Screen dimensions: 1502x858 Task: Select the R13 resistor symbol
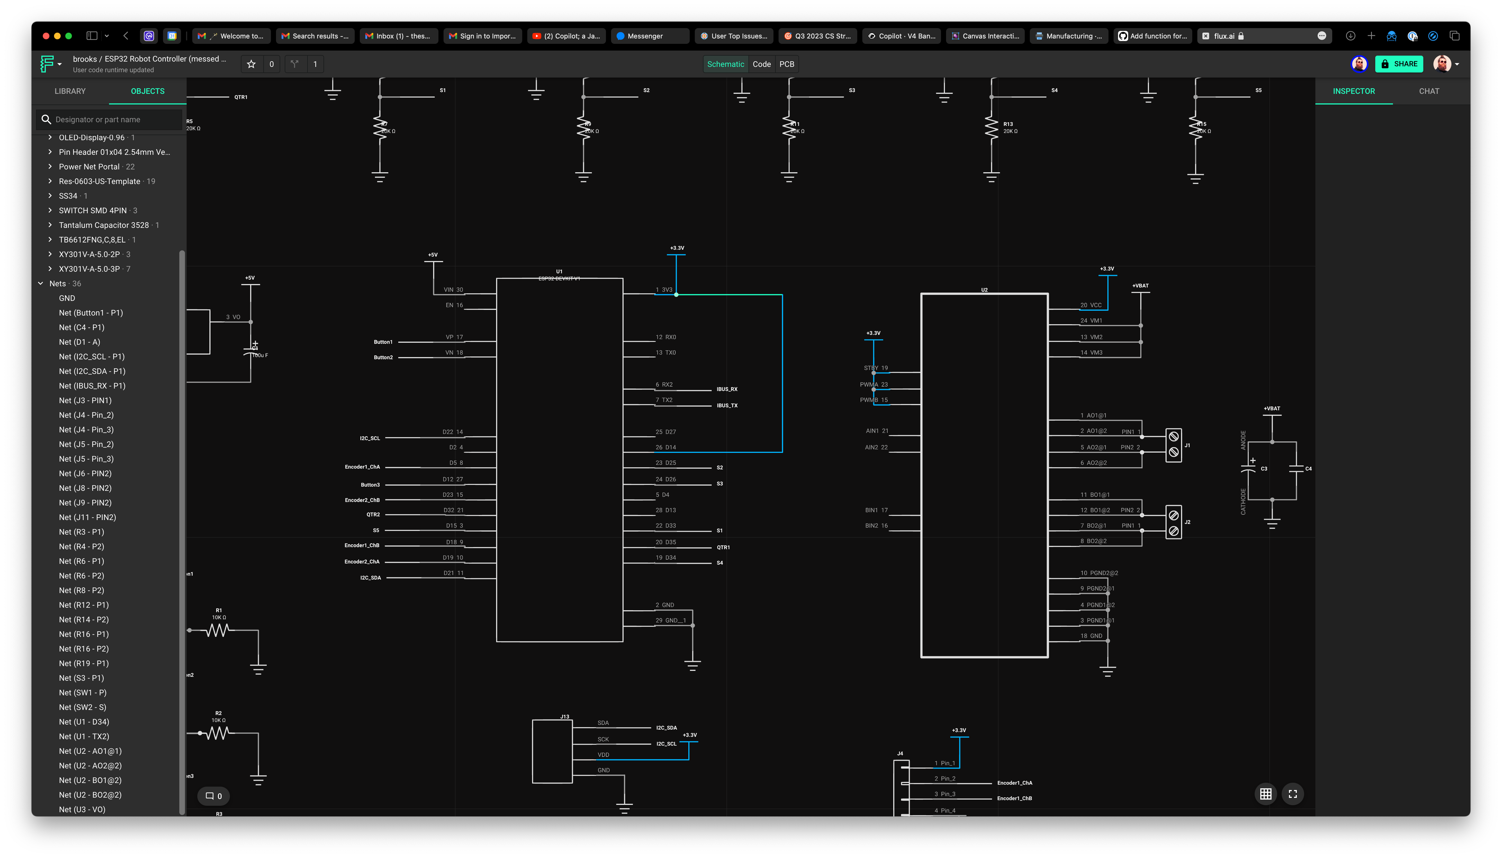992,127
